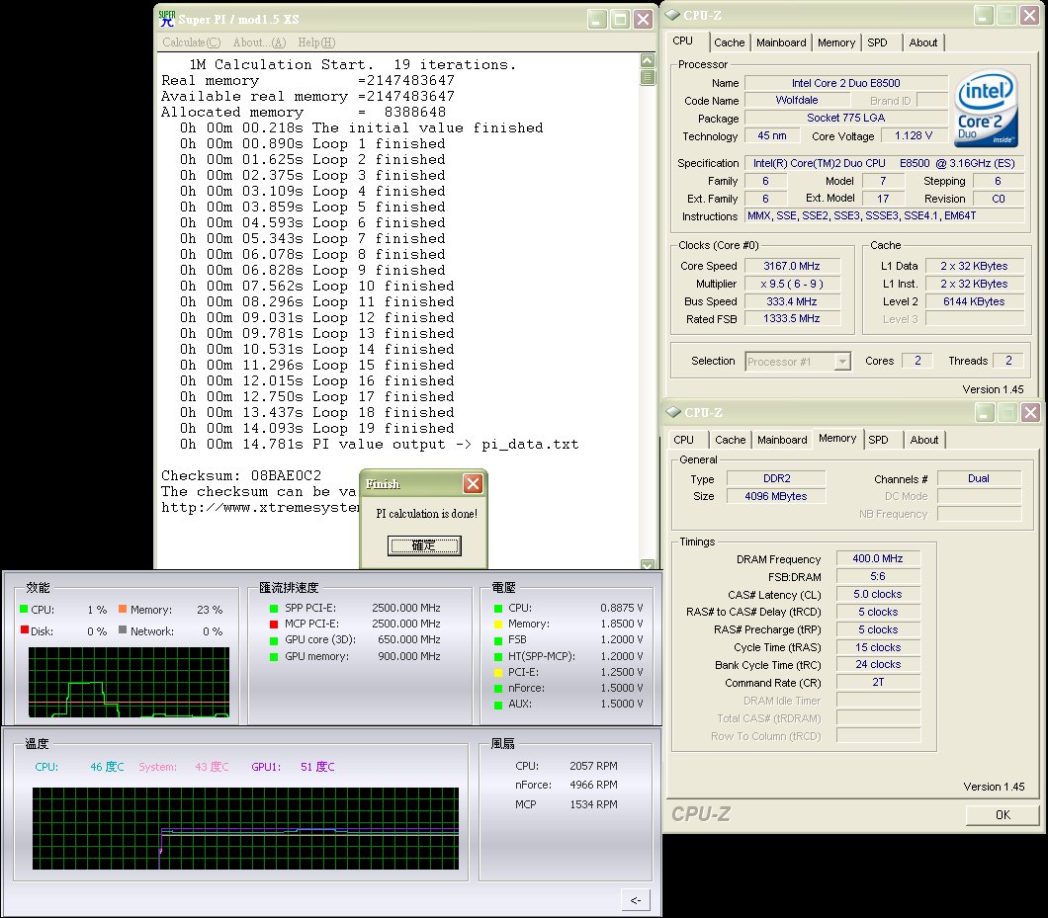Switch to Cache tab in lower CPU-Z window
Image resolution: width=1048 pixels, height=918 pixels.
730,440
